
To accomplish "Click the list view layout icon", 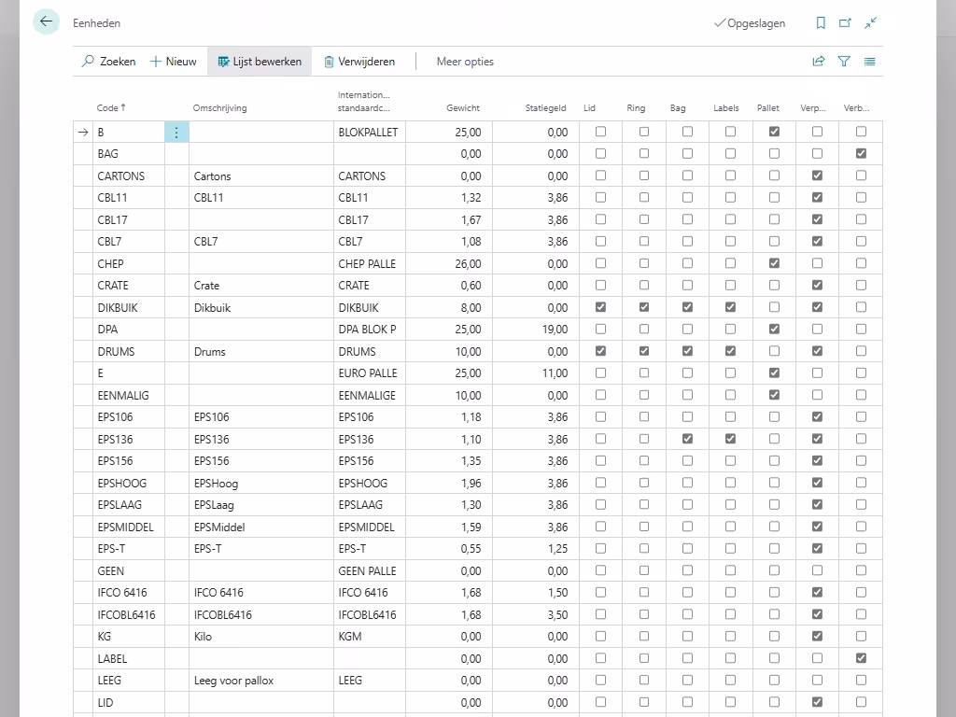I will pyautogui.click(x=869, y=62).
